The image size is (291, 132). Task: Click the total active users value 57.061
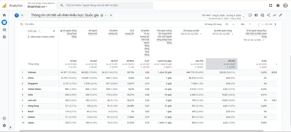point(73,61)
